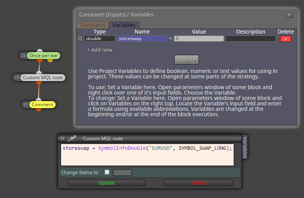Add a new variable row
The height and width of the screenshot is (198, 304).
pos(100,50)
